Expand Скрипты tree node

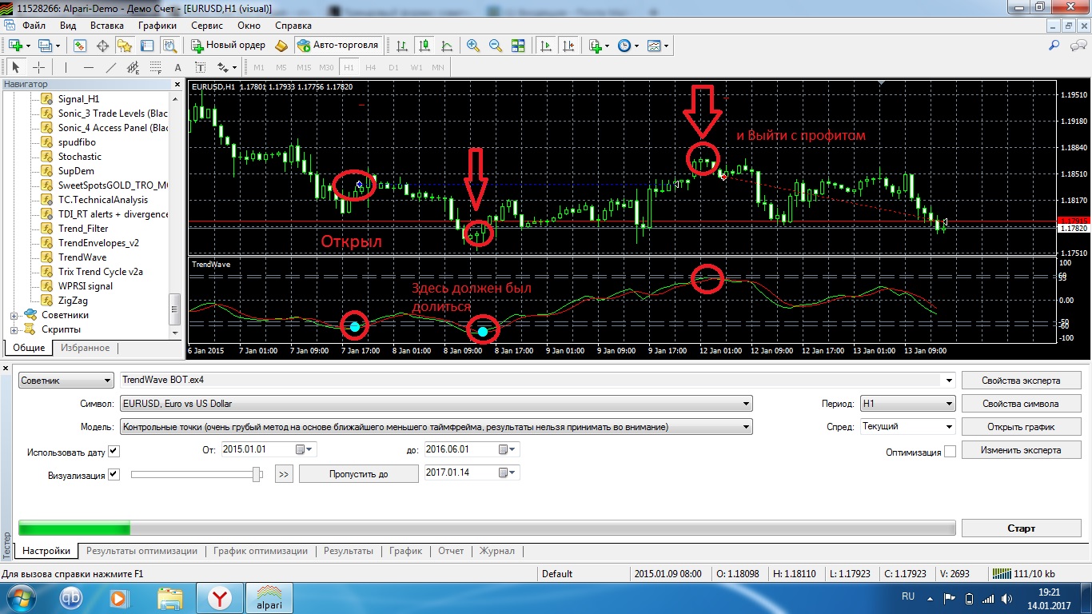(x=14, y=329)
